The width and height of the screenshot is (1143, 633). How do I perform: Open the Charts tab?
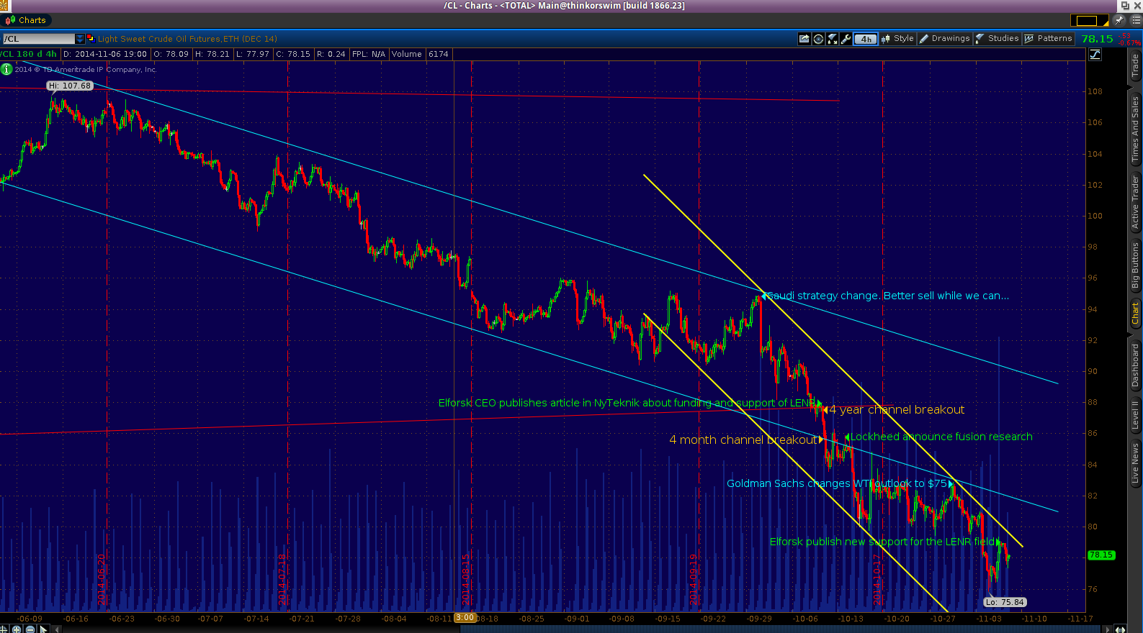point(26,20)
